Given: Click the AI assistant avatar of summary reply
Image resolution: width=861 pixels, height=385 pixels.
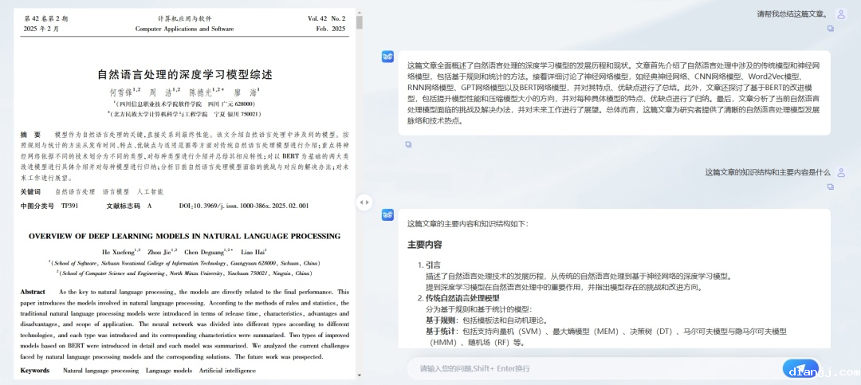Looking at the screenshot, I should coord(387,57).
